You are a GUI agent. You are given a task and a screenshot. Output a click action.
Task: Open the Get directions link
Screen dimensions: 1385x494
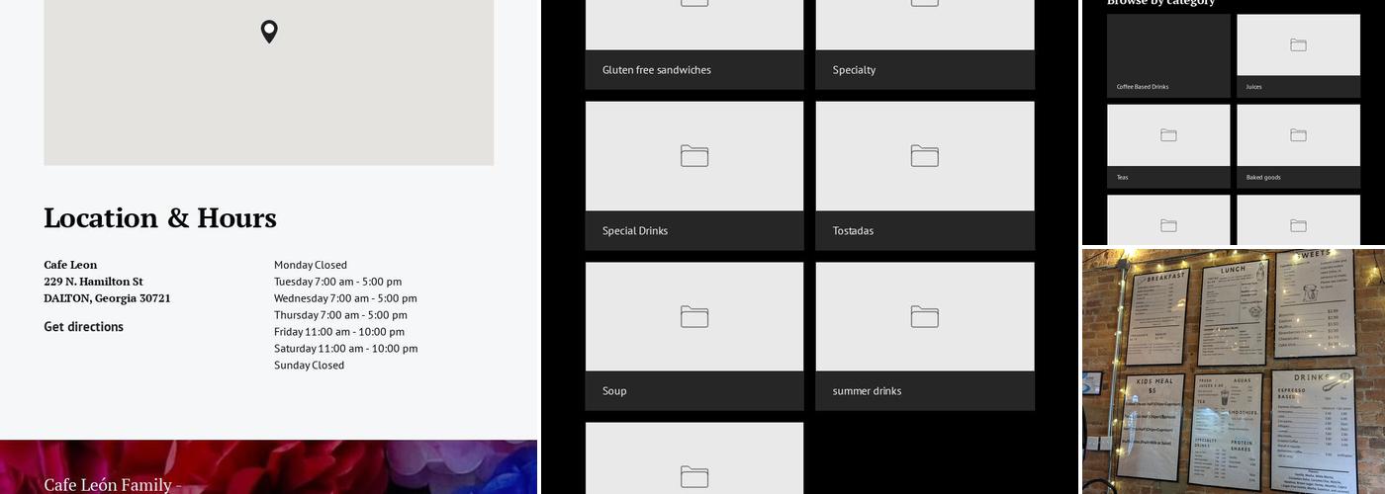(x=83, y=327)
